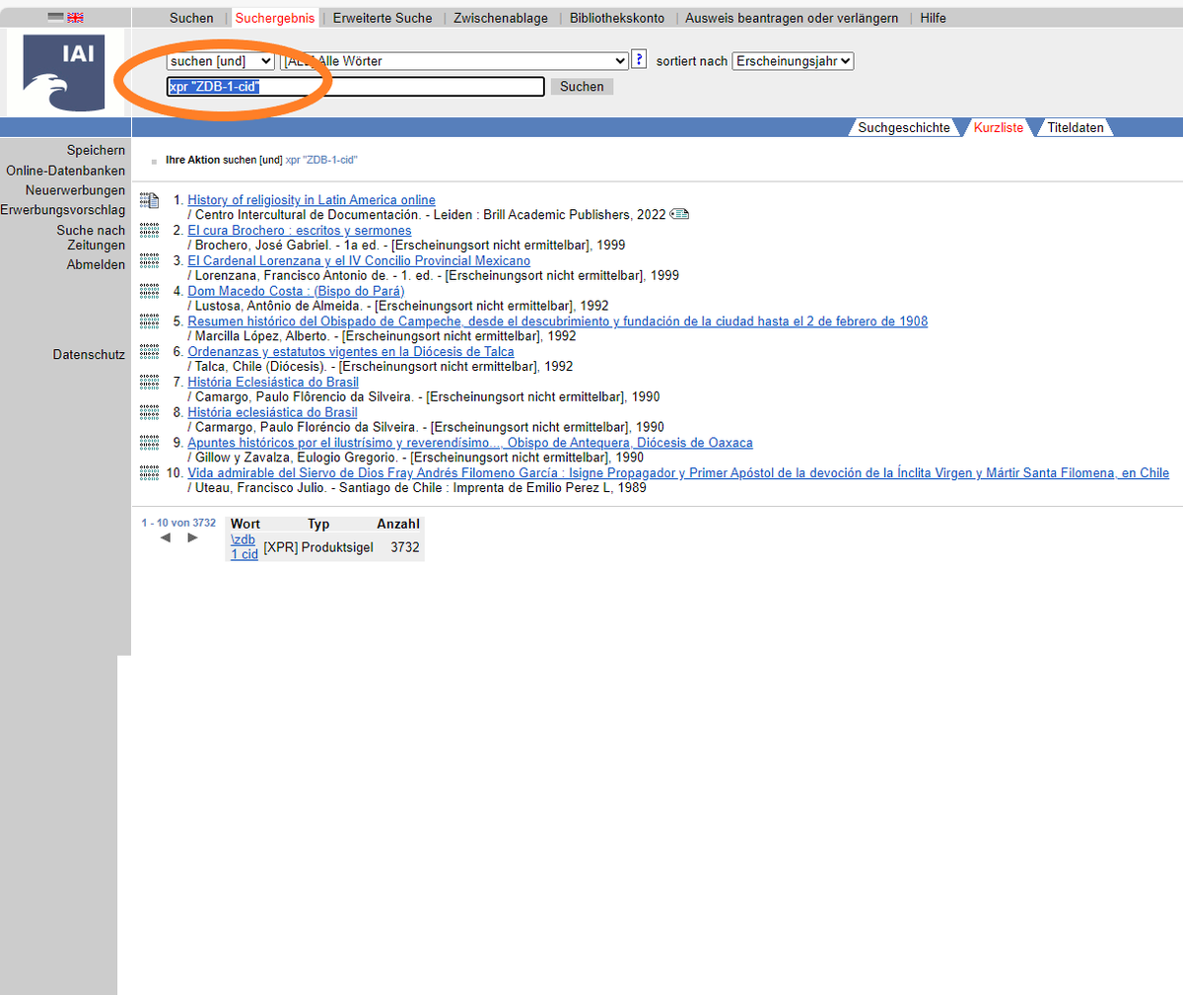Open Zwischenablage in top menu
1183x995 pixels.
[501, 18]
